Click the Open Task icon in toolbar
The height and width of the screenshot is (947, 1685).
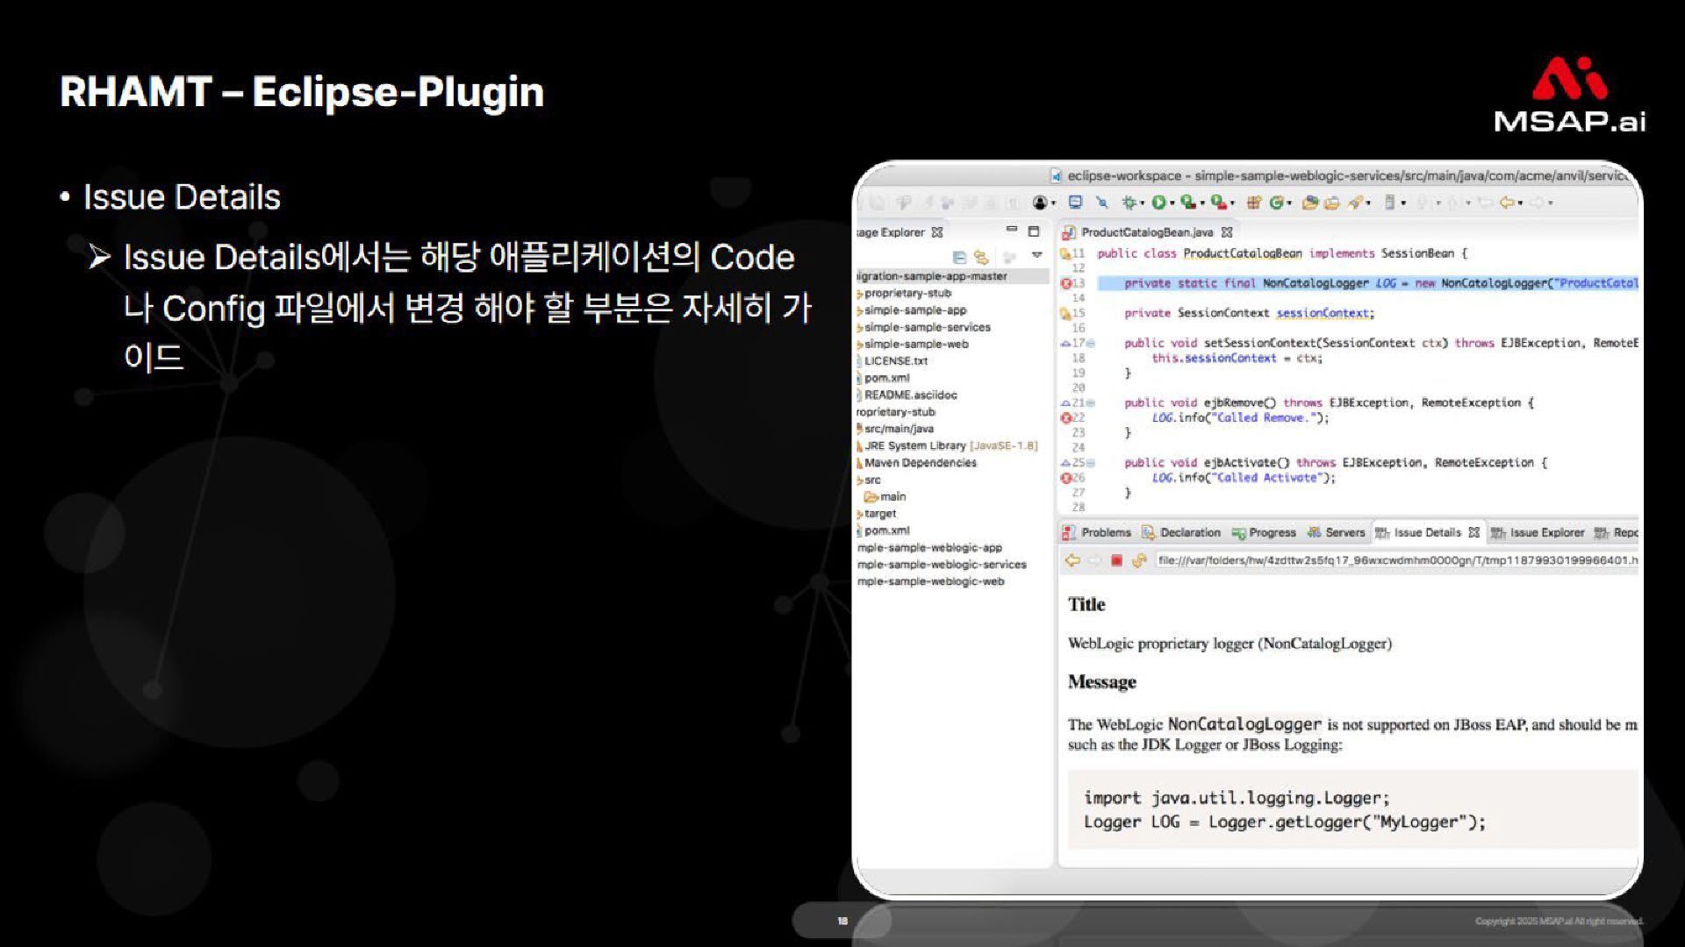click(x=1331, y=203)
